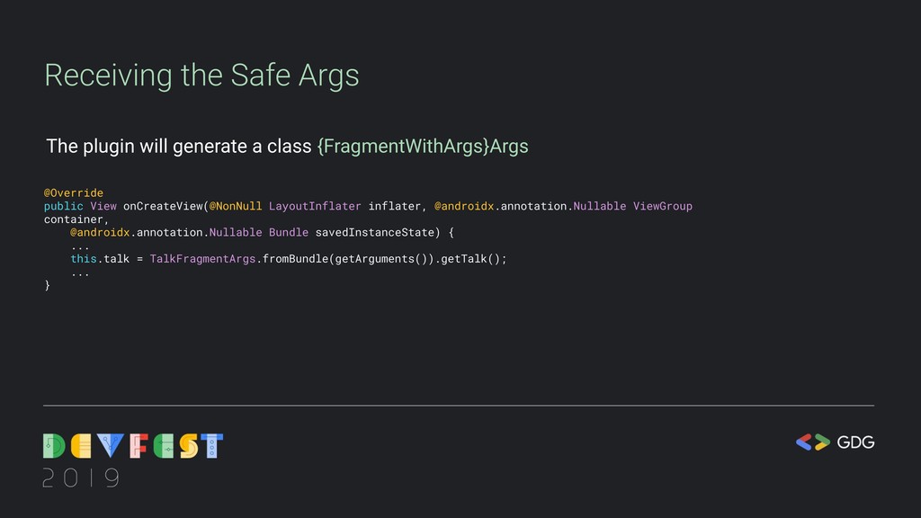Image resolution: width=921 pixels, height=518 pixels.
Task: Click the yellow S letter in DEVFEST logo
Action: [x=189, y=446]
